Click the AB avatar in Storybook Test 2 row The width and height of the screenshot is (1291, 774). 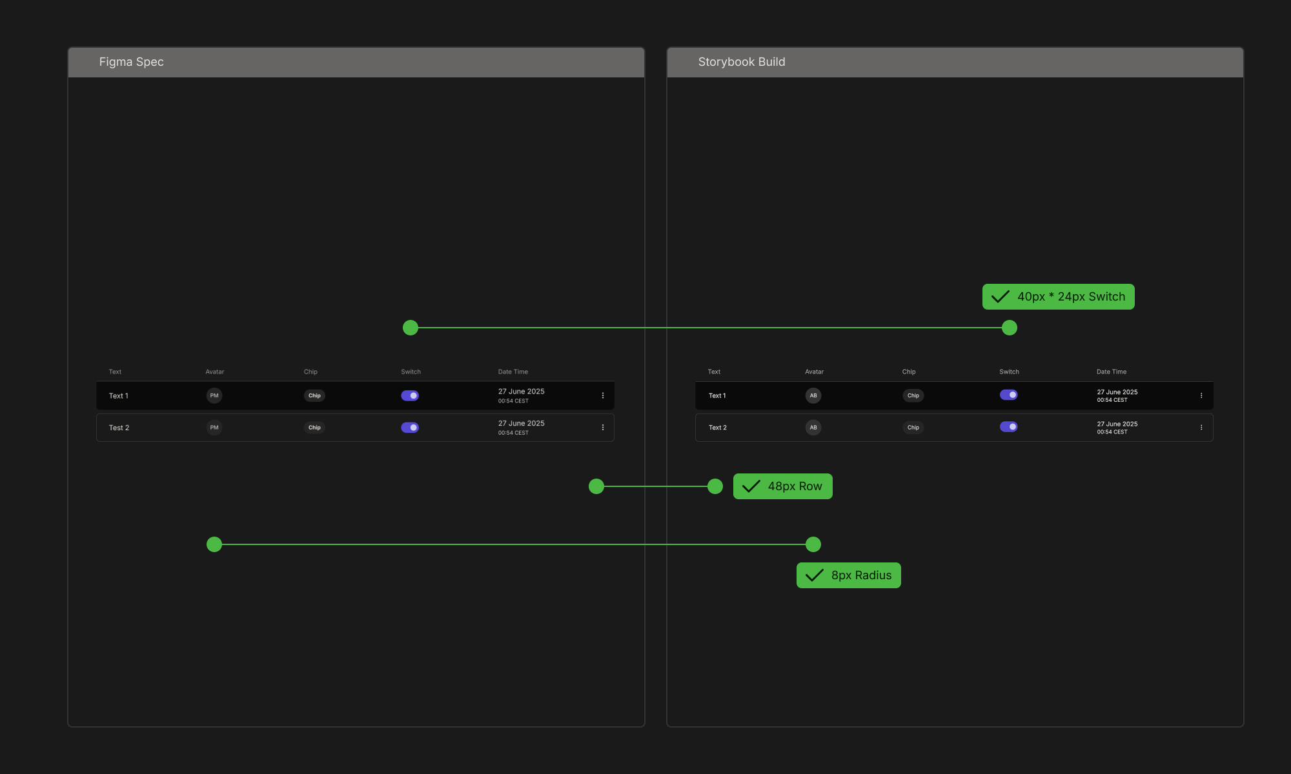813,427
